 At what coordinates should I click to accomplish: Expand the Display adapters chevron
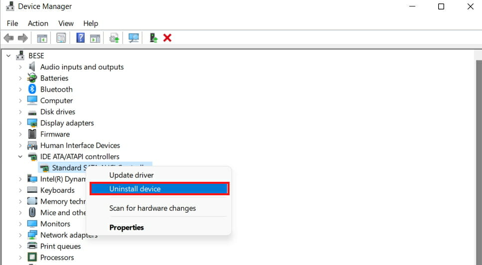(x=20, y=123)
